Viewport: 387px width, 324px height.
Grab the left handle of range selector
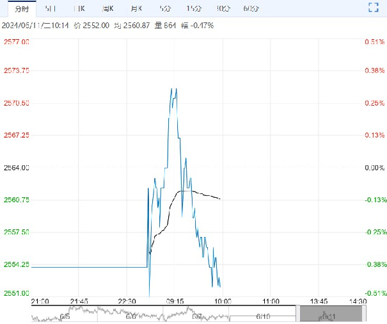click(298, 314)
